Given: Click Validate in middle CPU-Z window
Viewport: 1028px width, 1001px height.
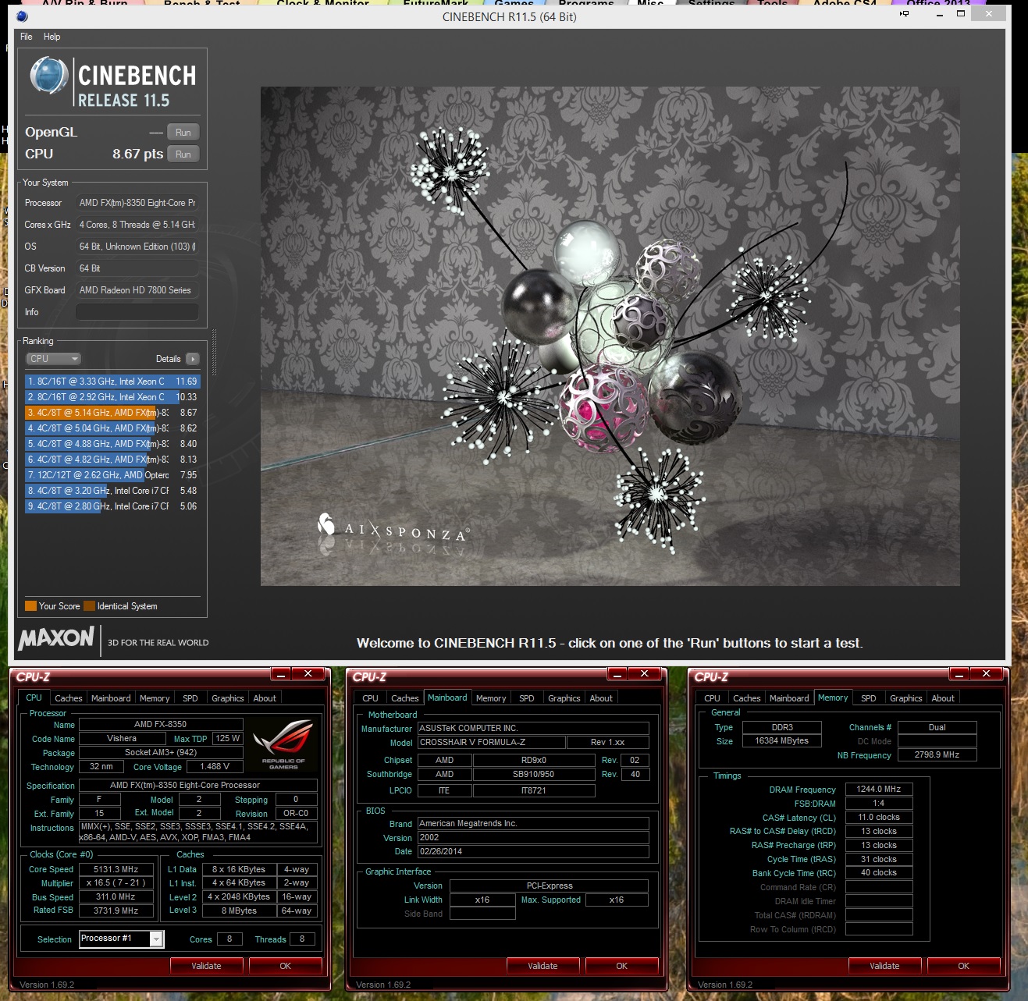Looking at the screenshot, I should click(x=543, y=966).
